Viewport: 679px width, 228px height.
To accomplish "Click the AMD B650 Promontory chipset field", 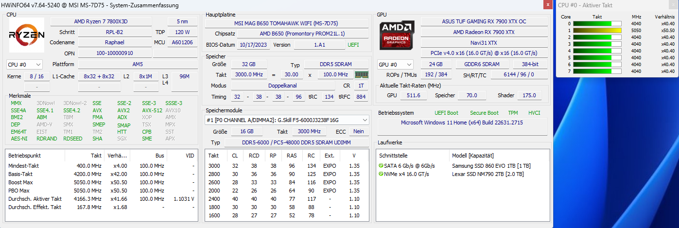I will click(302, 34).
